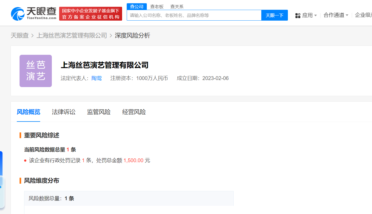
Task: Click 成立日期 2023-02-06 text
Action: tap(203, 78)
